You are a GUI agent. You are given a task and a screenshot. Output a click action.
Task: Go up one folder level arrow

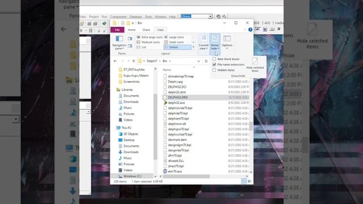pos(134,61)
